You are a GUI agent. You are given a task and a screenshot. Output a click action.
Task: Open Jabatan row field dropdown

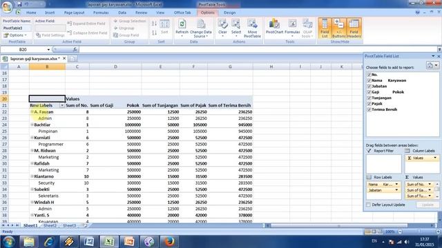(x=396, y=190)
